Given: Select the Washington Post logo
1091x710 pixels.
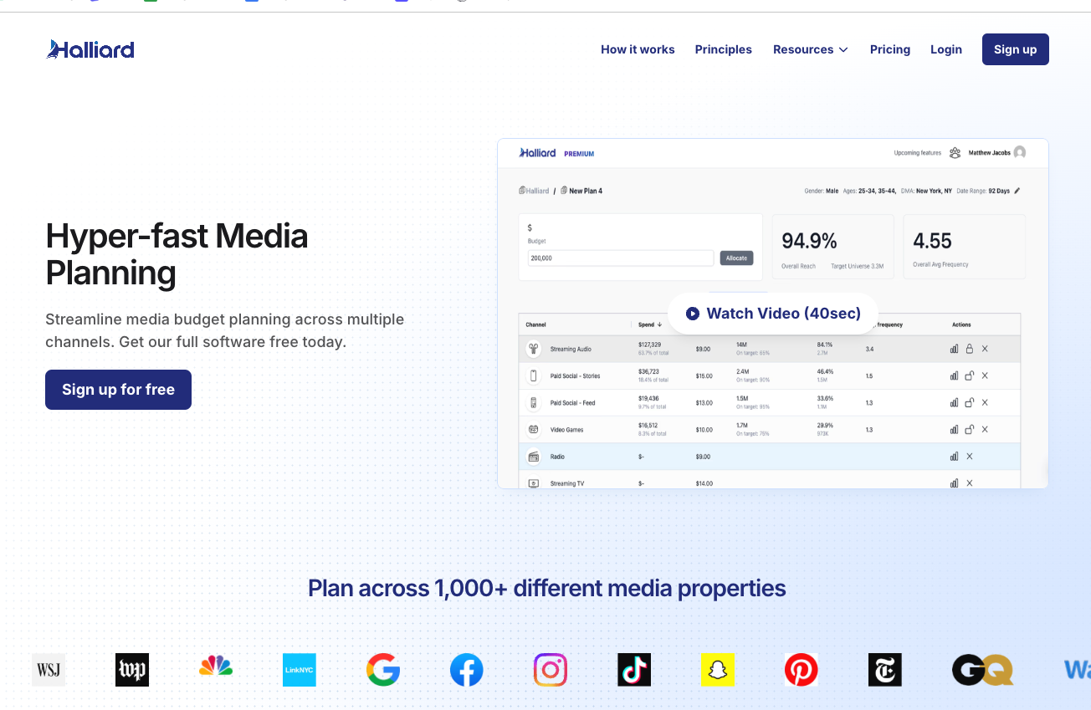Looking at the screenshot, I should pos(132,670).
